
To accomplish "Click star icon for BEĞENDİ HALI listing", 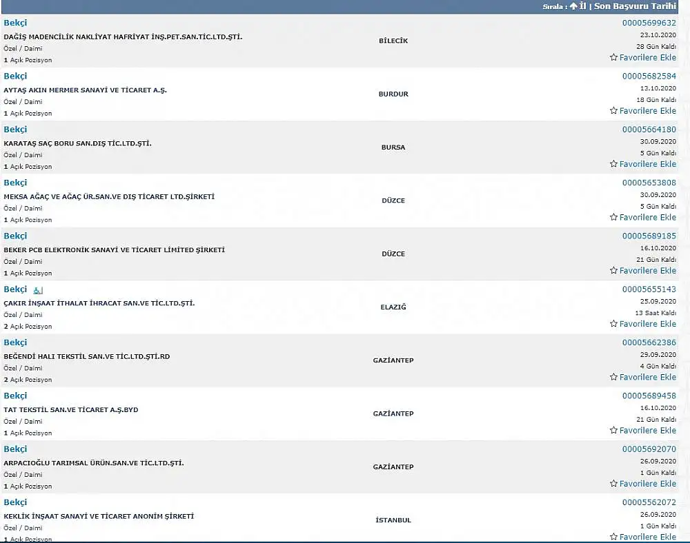I will [x=613, y=376].
